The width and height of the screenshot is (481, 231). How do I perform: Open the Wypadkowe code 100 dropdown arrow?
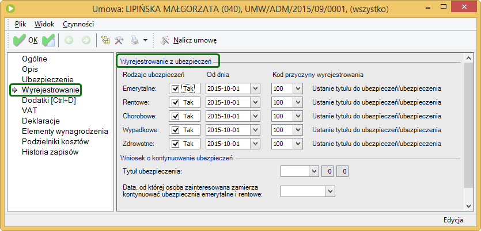pos(298,130)
